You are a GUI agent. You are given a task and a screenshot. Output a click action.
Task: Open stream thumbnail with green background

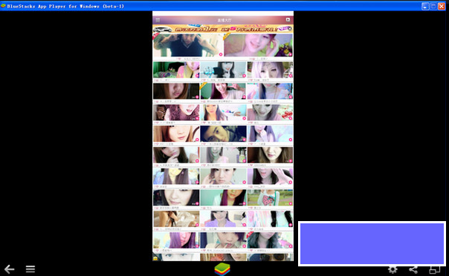click(x=176, y=70)
